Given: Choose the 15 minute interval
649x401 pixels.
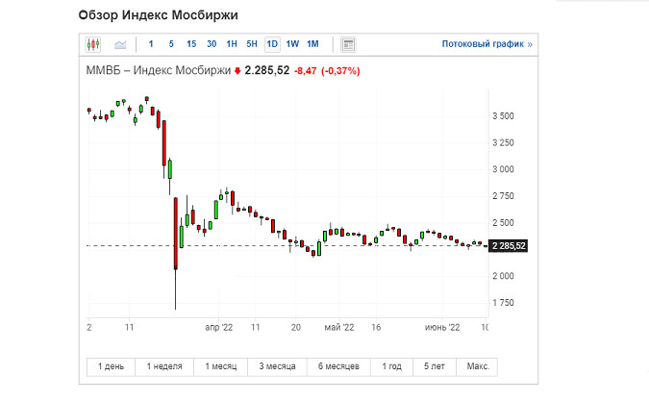Looking at the screenshot, I should point(191,44).
